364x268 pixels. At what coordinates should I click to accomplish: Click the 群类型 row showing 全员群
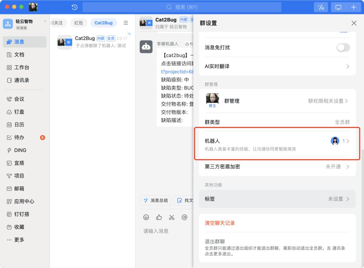277,122
